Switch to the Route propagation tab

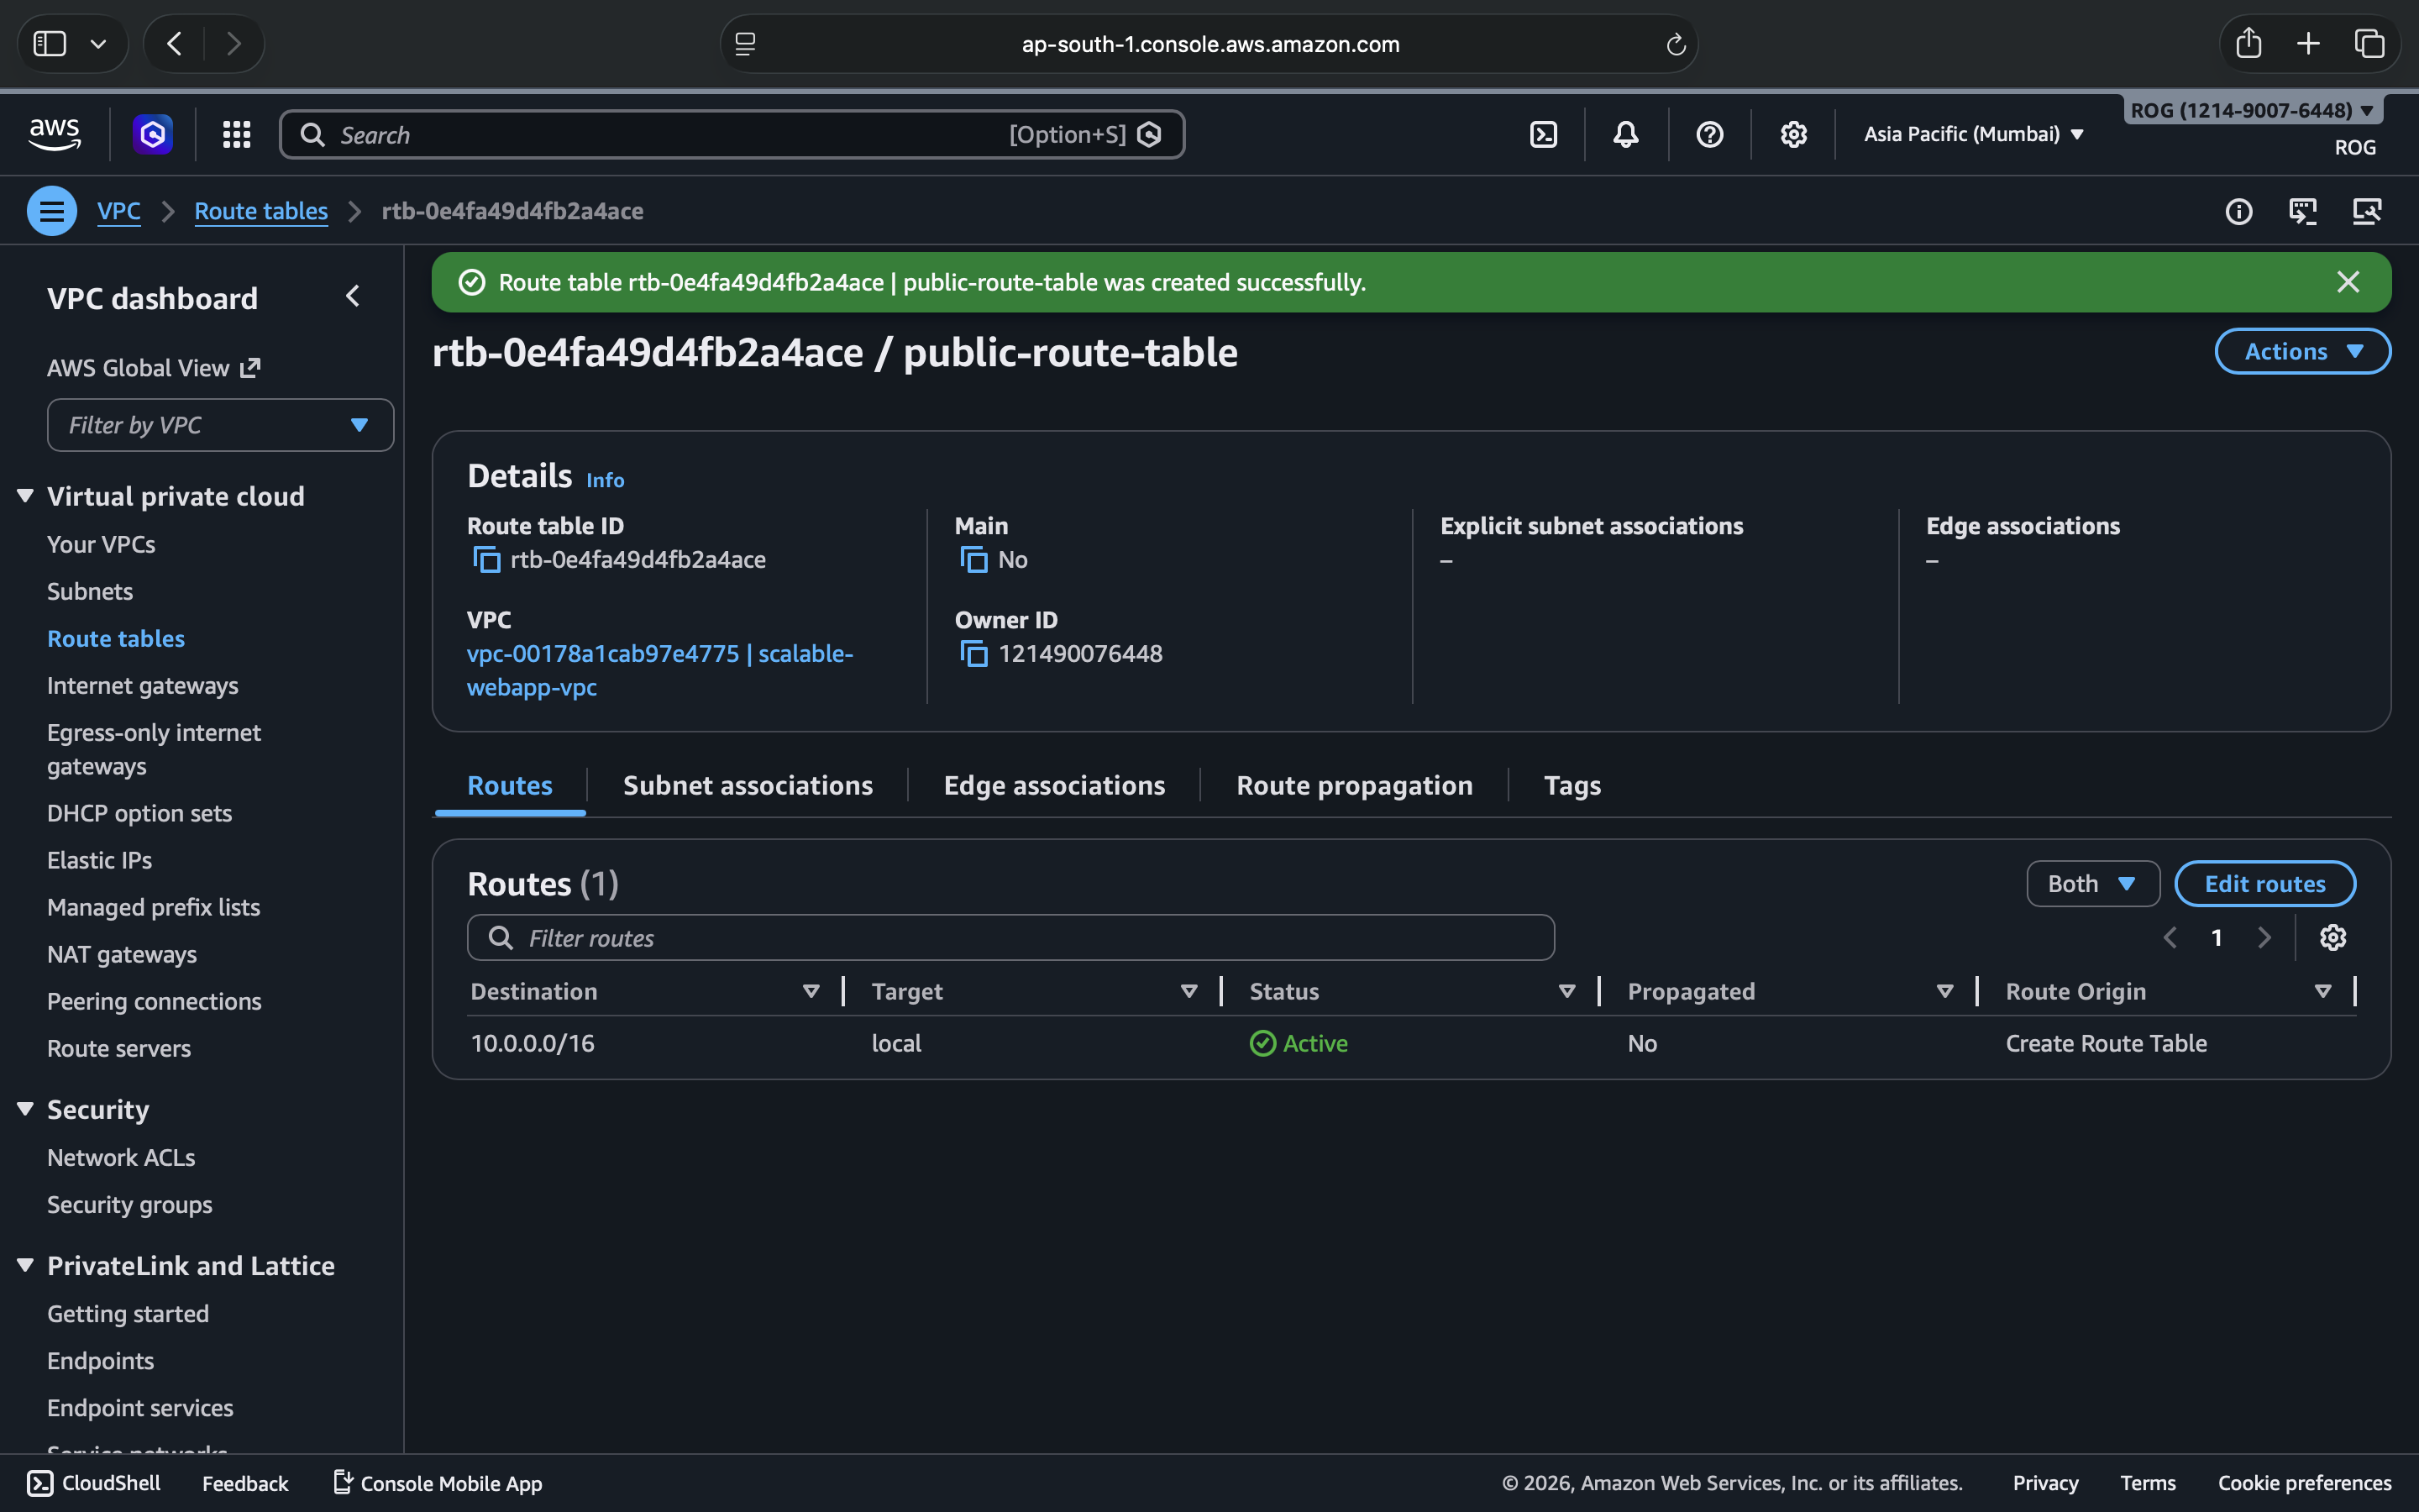point(1353,786)
